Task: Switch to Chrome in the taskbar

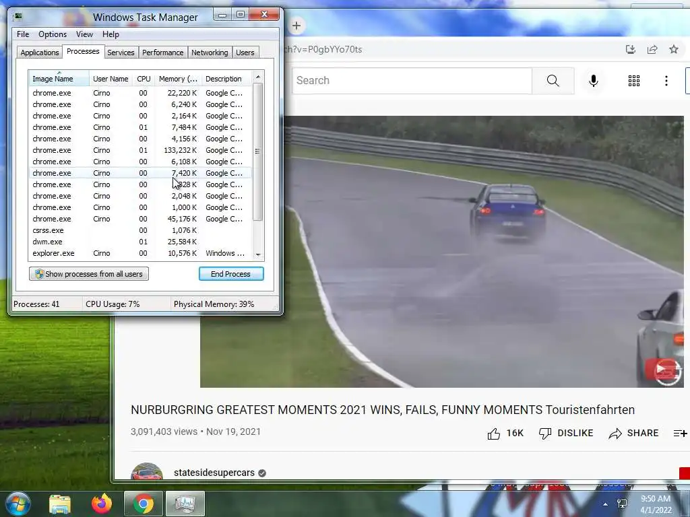Action: coord(144,504)
